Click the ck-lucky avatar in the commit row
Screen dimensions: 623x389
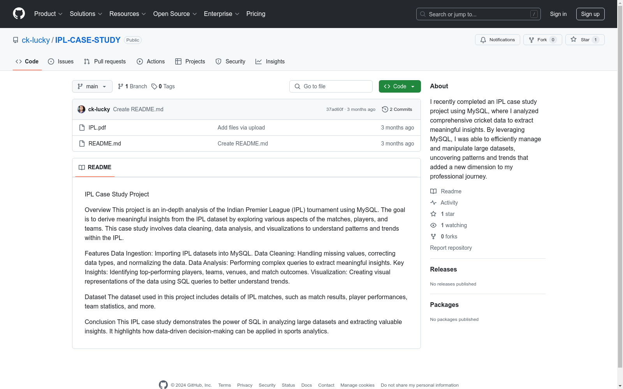pyautogui.click(x=81, y=109)
